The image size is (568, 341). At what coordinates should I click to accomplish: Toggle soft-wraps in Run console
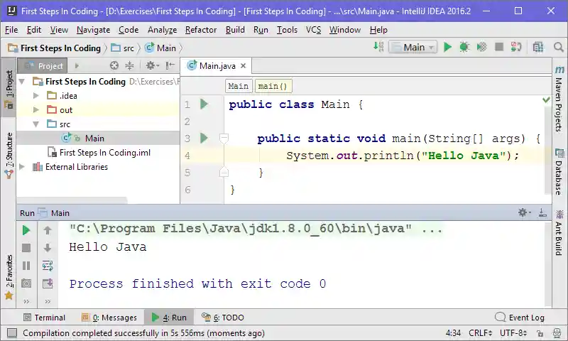tap(48, 266)
